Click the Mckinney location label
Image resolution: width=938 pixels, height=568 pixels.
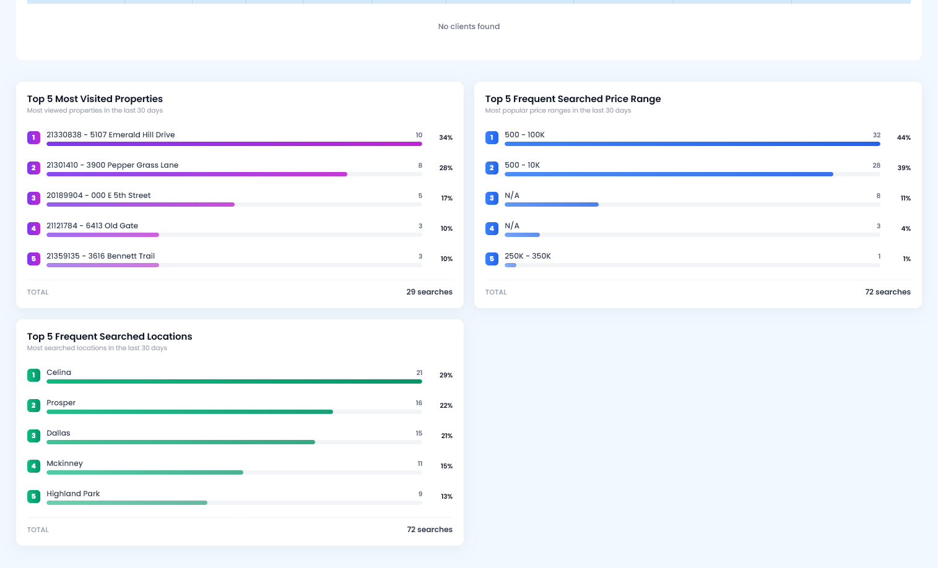[64, 463]
